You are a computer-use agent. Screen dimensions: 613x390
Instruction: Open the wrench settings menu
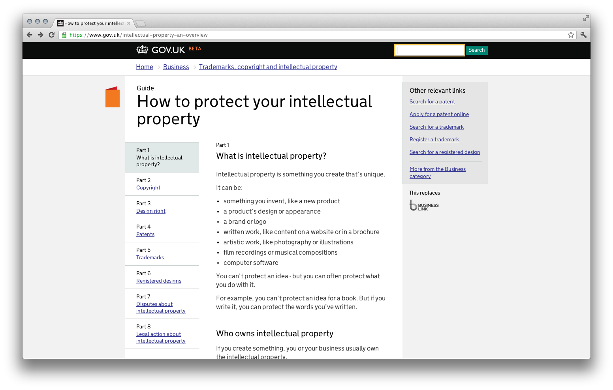pos(583,35)
